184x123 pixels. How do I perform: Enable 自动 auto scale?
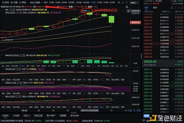click(x=139, y=110)
